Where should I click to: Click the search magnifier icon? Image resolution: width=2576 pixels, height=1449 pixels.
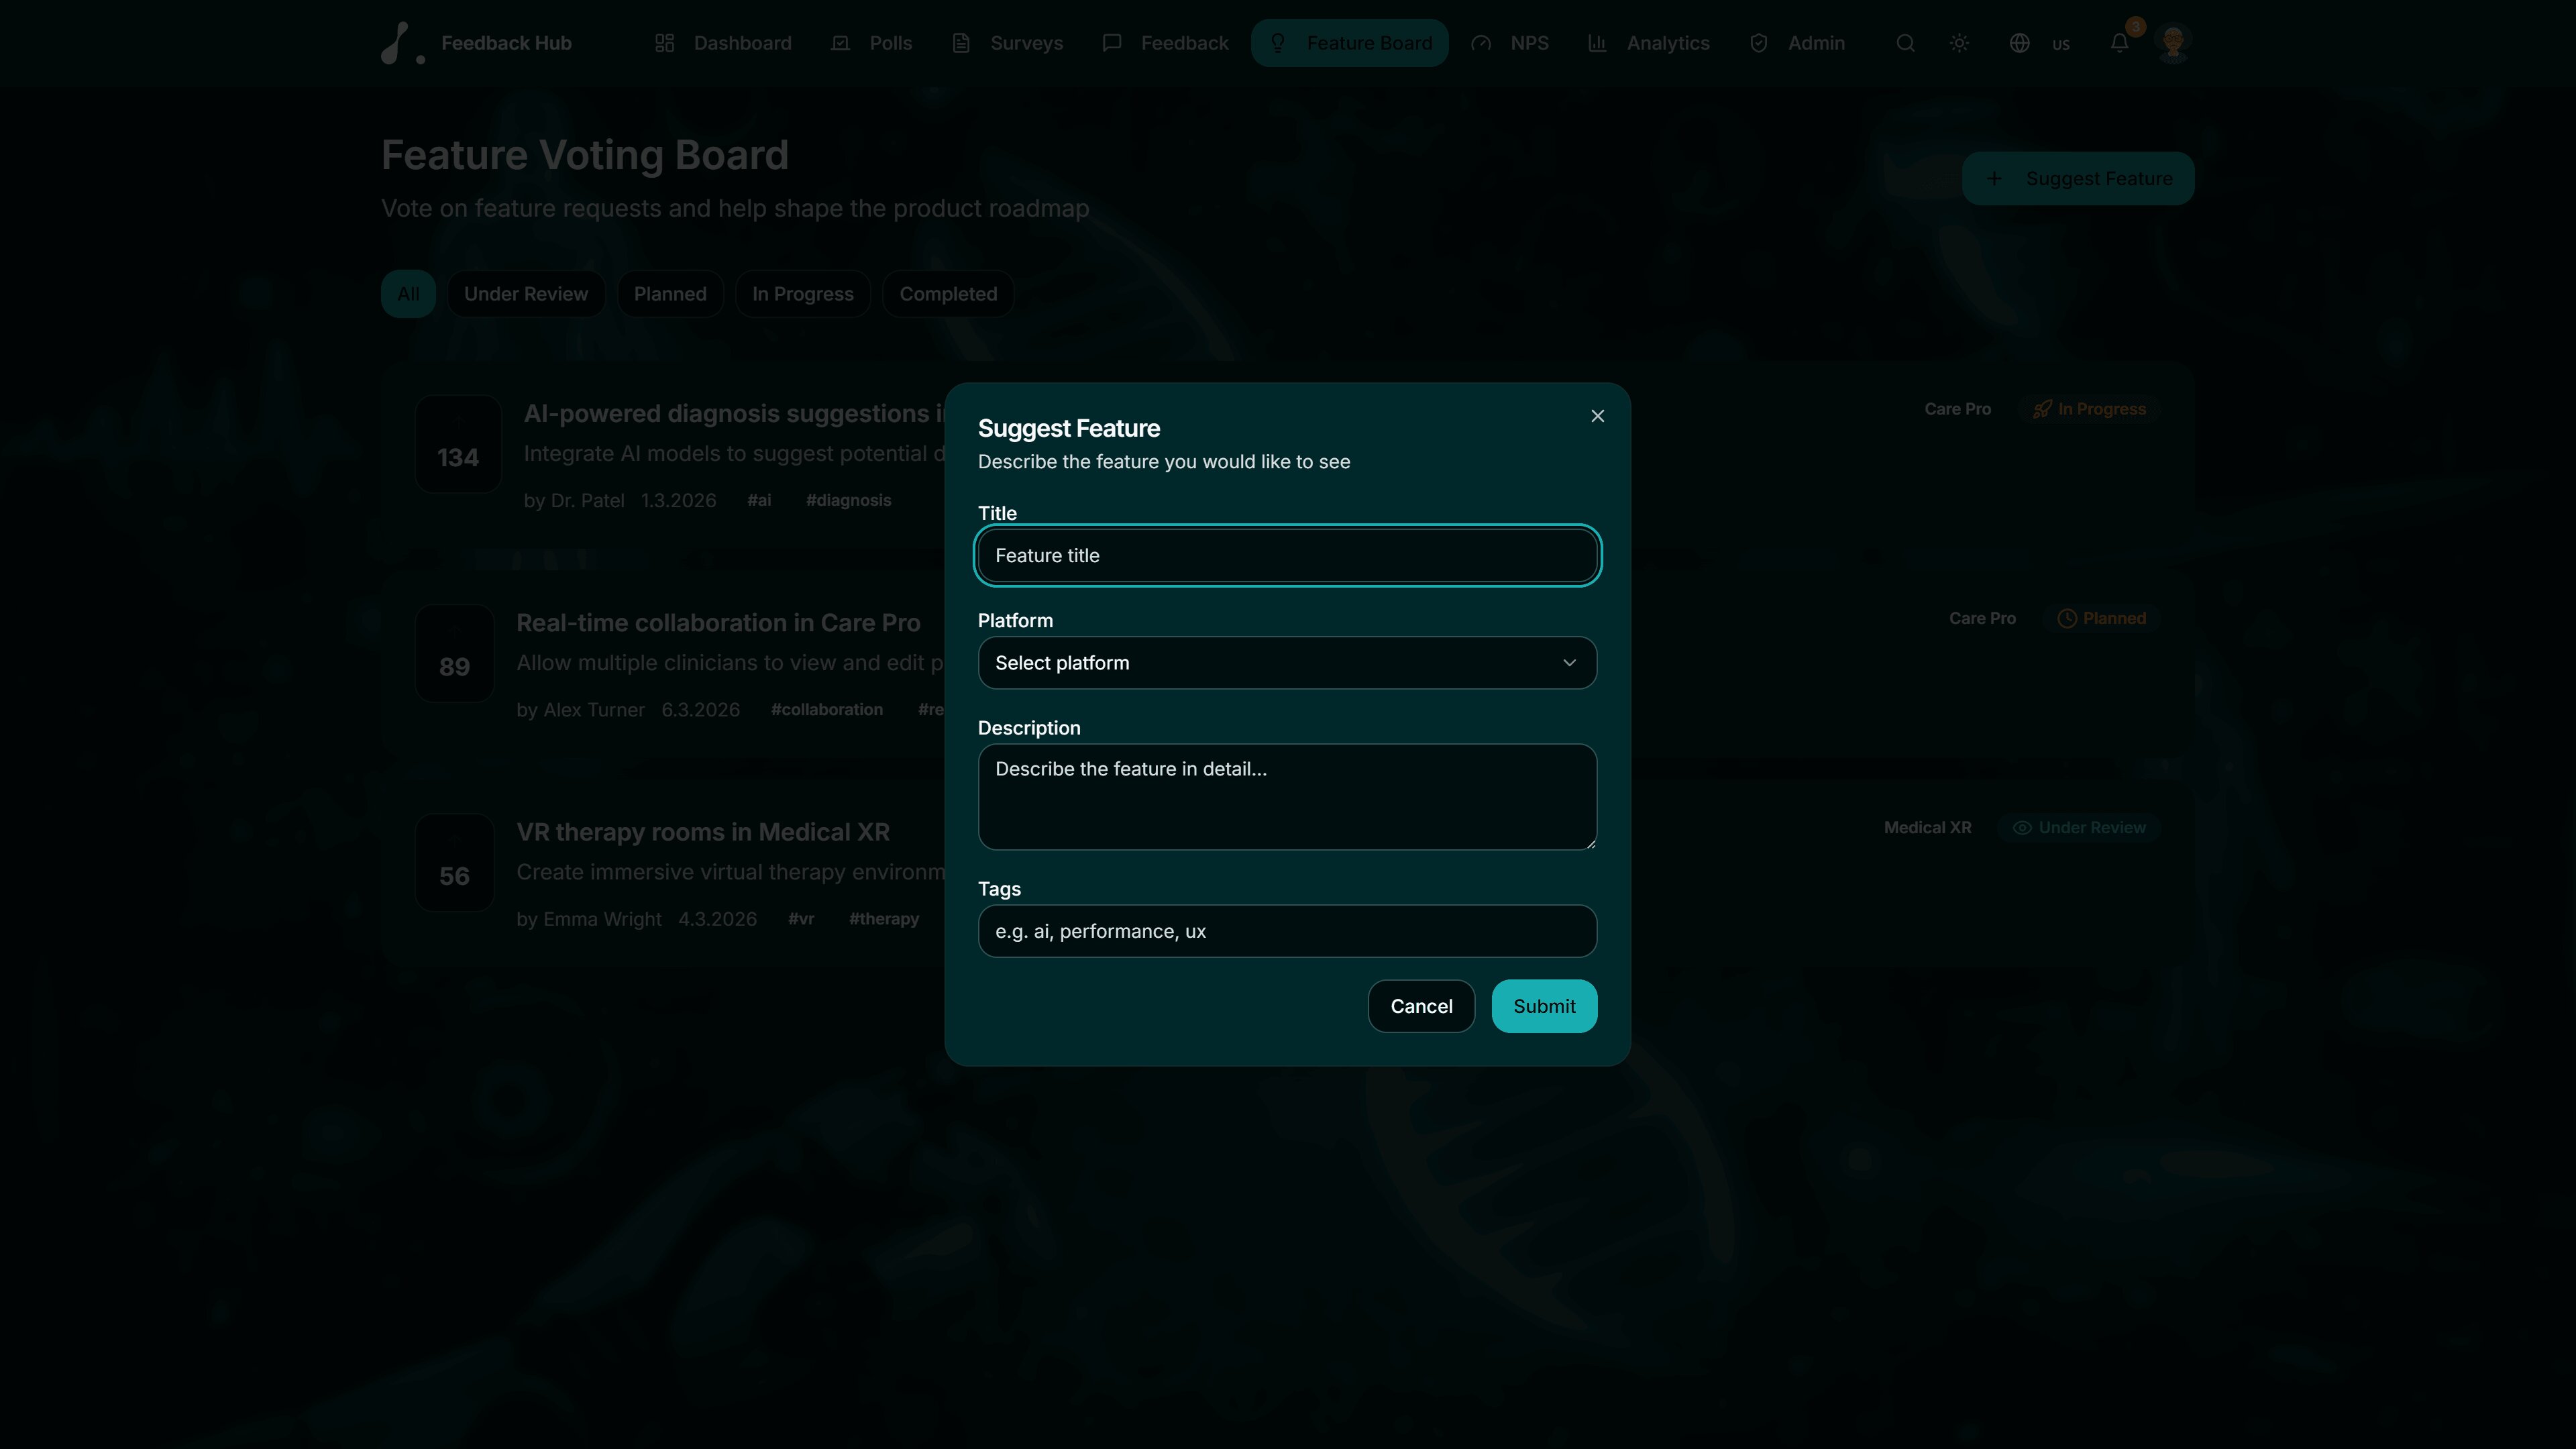coord(1905,43)
